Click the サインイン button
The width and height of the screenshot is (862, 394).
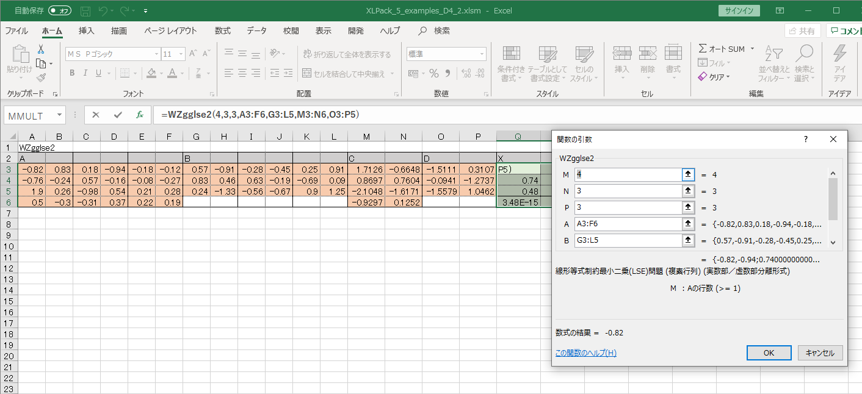tap(739, 11)
